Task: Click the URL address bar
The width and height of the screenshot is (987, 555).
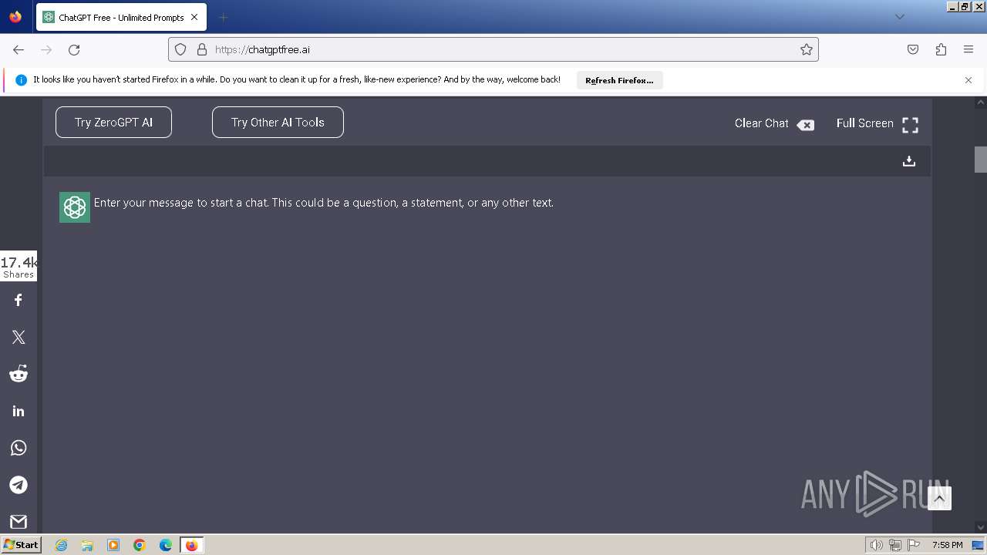Action: pos(493,49)
